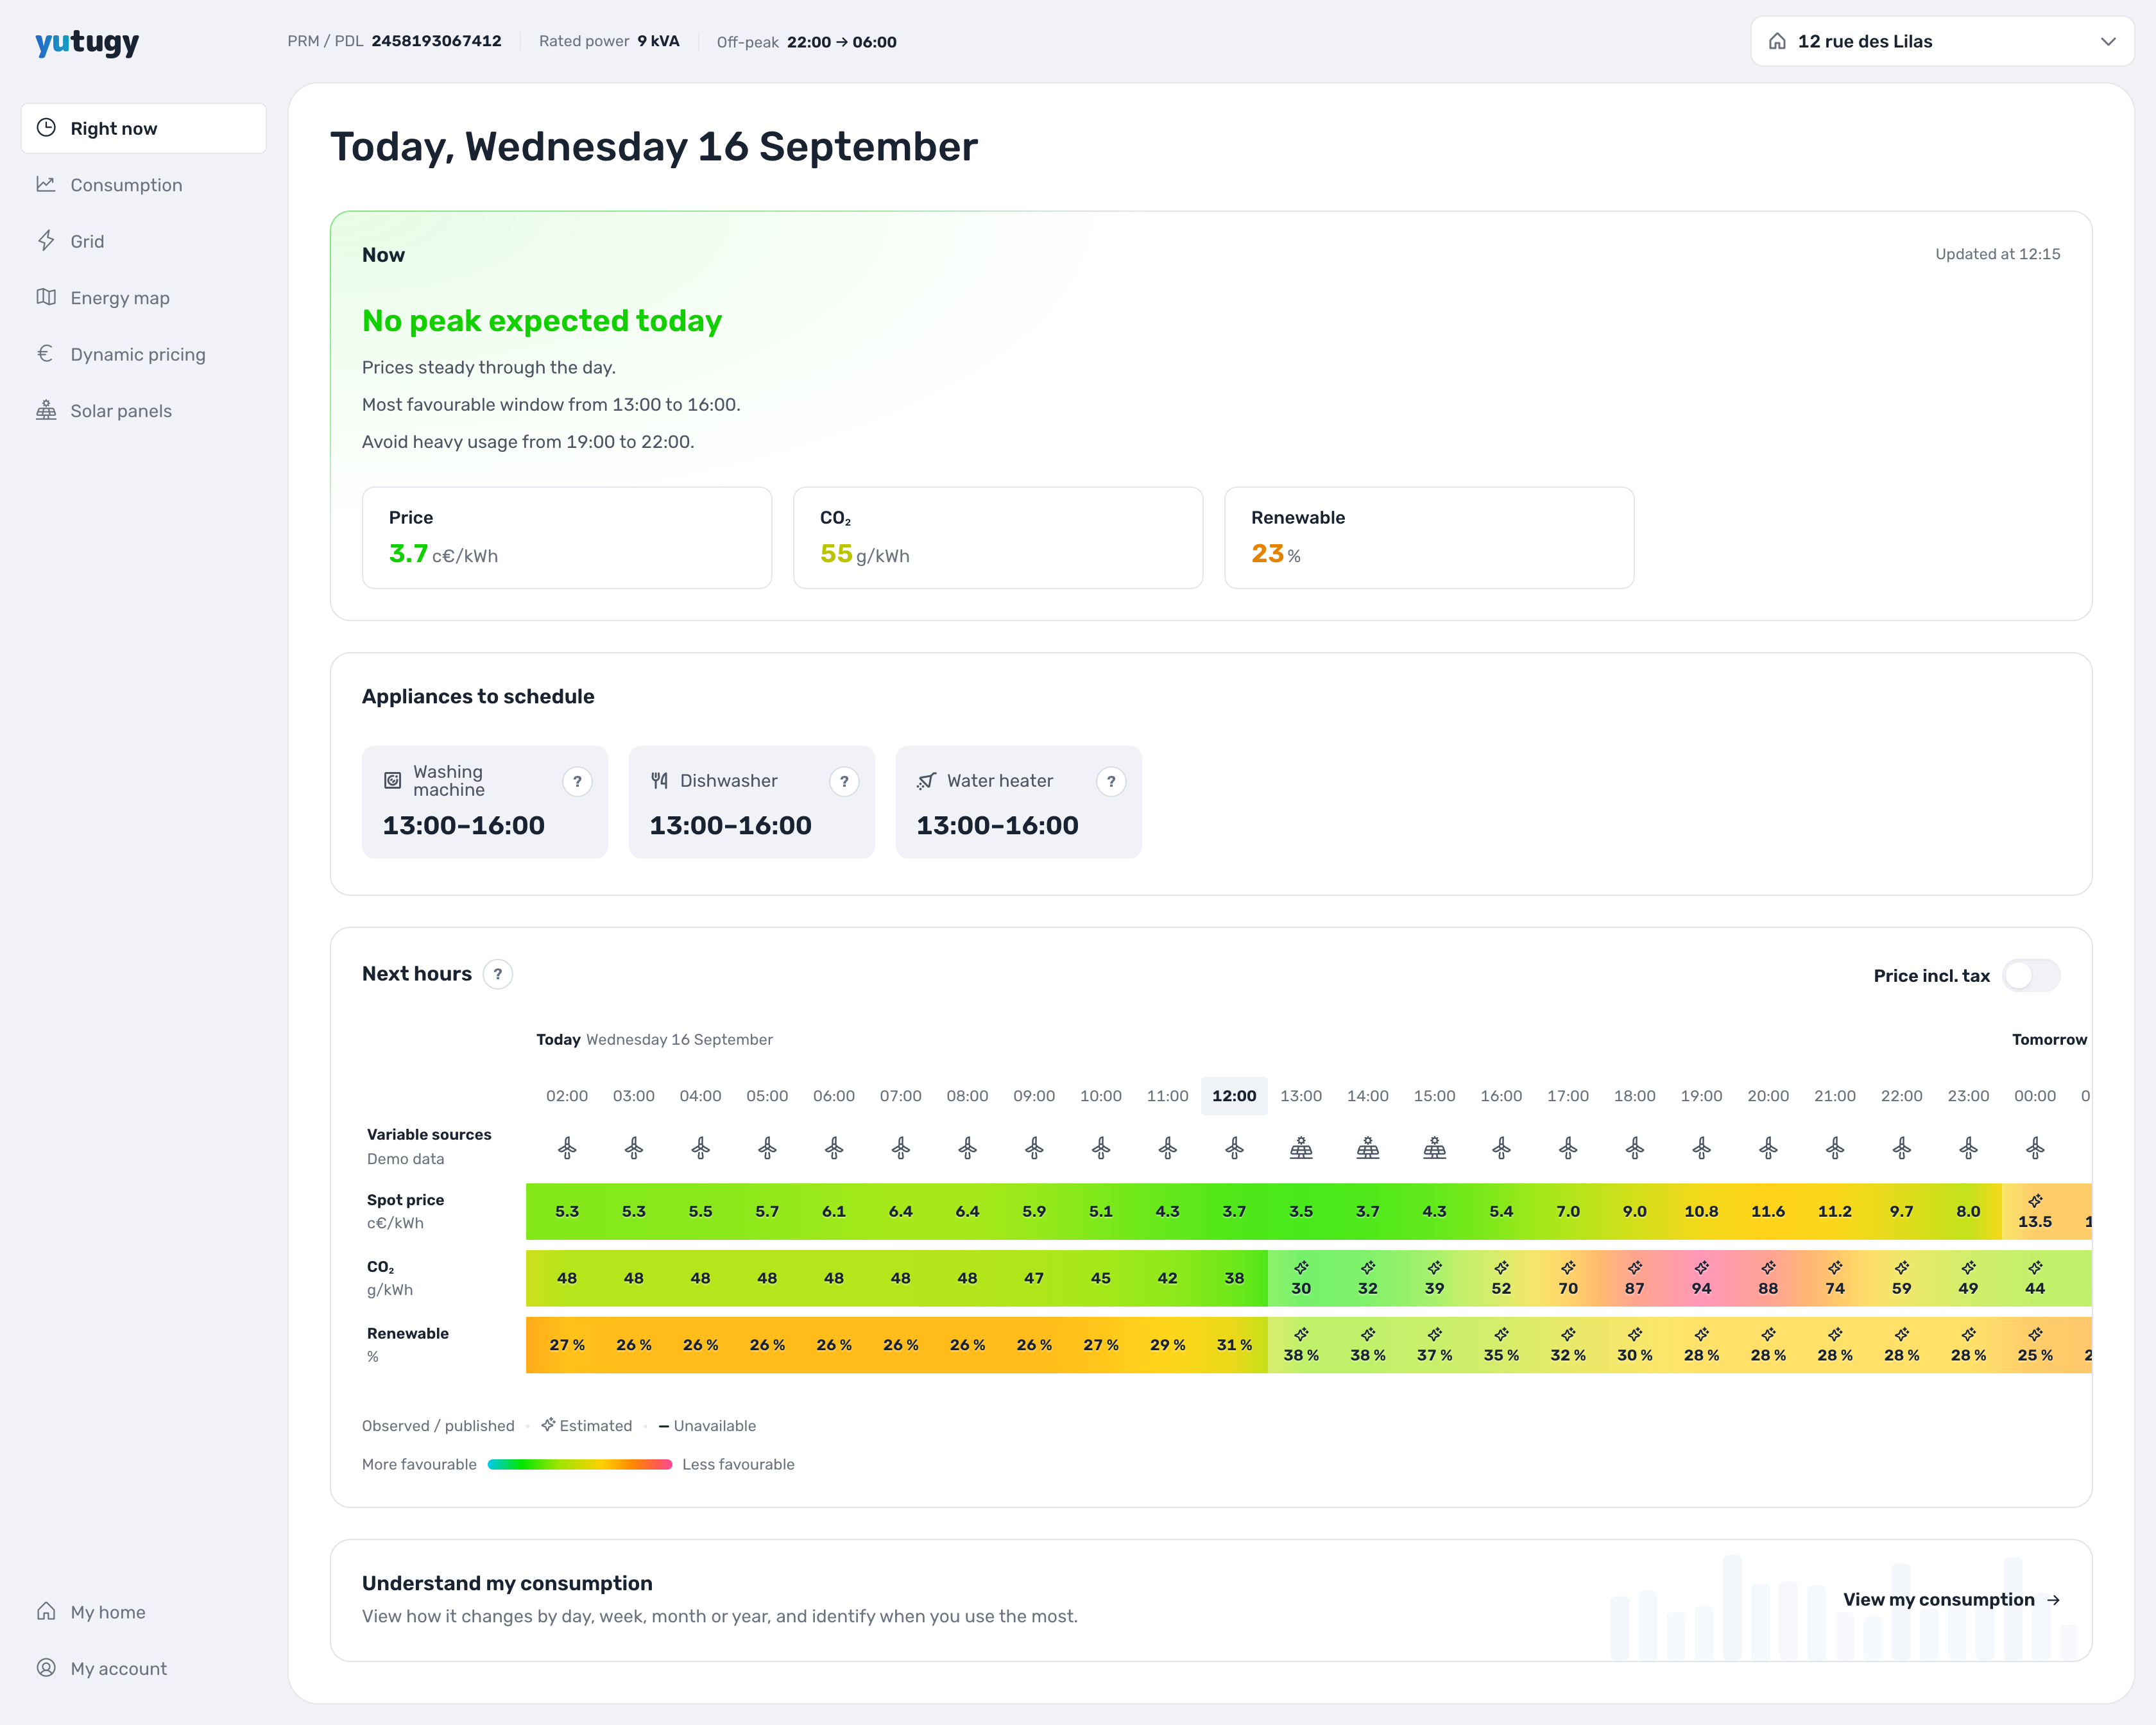
Task: Expand the 12 rue des Lilas dropdown
Action: [x=1942, y=41]
